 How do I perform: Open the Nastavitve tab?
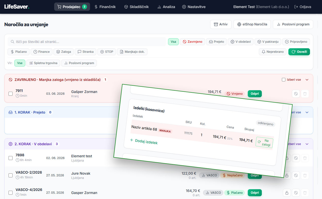point(194,7)
